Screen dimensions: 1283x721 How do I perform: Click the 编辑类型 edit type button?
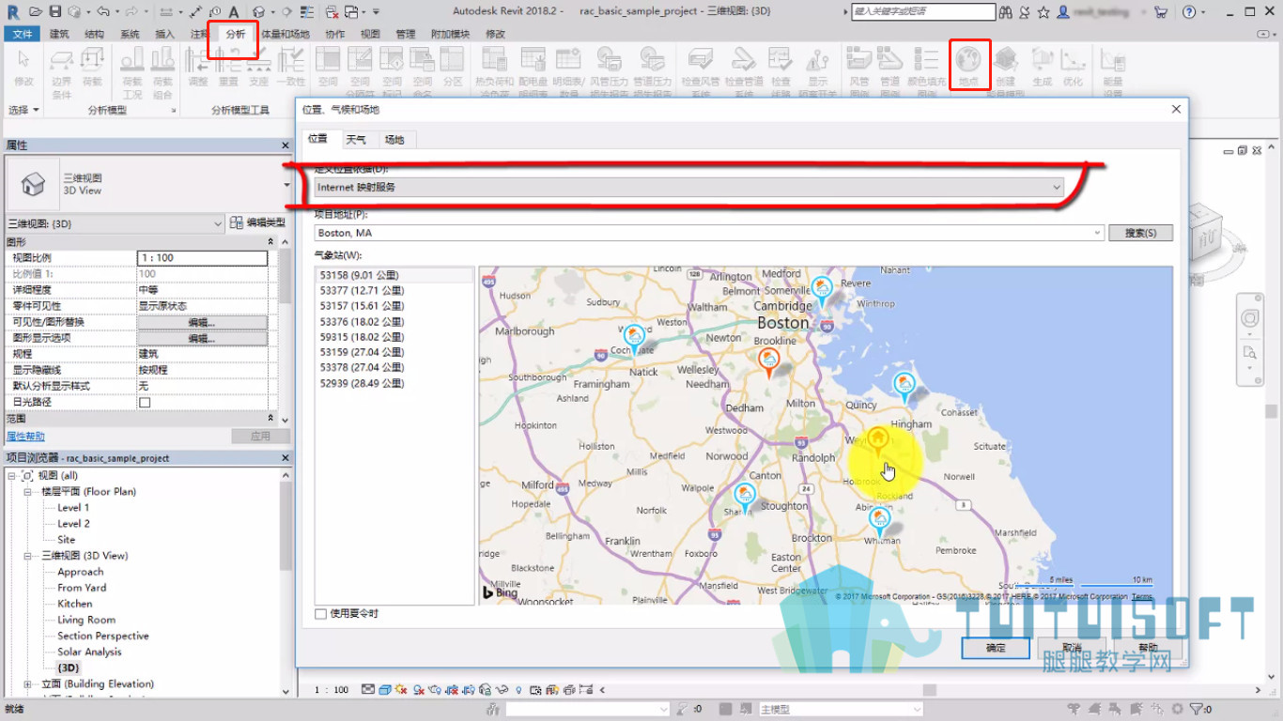258,223
